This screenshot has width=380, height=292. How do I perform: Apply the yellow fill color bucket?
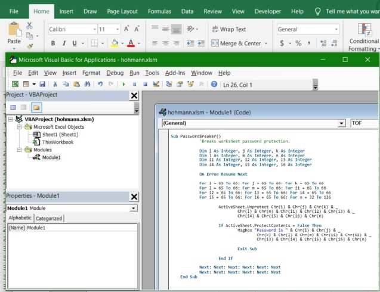pyautogui.click(x=115, y=44)
